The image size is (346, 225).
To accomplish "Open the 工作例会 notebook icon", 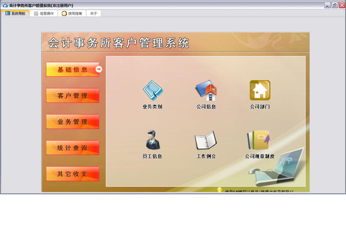I will [206, 140].
